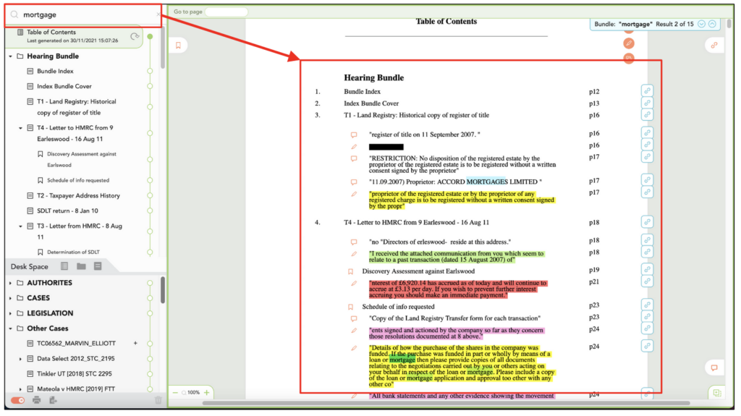The height and width of the screenshot is (416, 741).
Task: Open the links side tab at top right
Action: (x=714, y=46)
